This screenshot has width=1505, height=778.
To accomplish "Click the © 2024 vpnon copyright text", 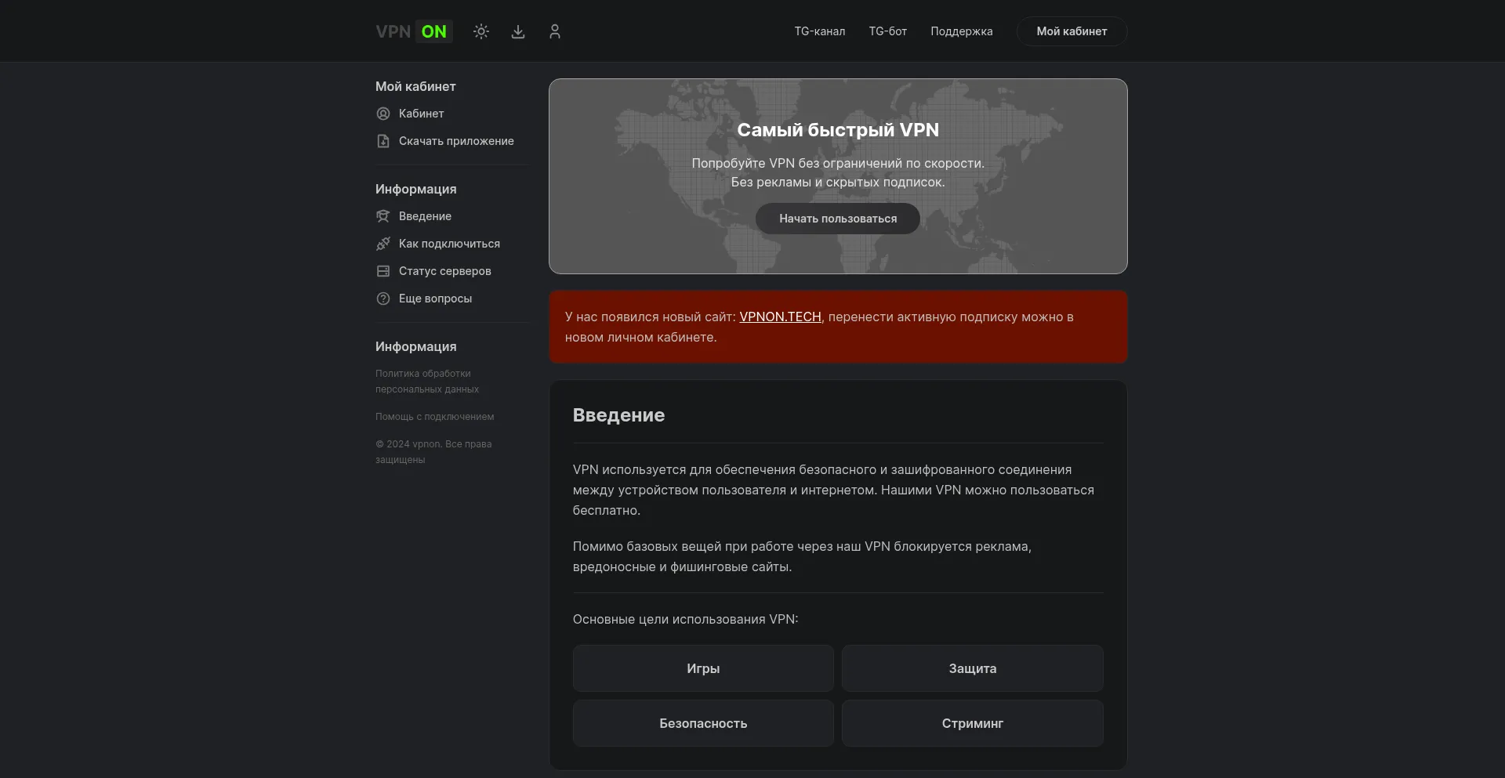I will point(433,452).
